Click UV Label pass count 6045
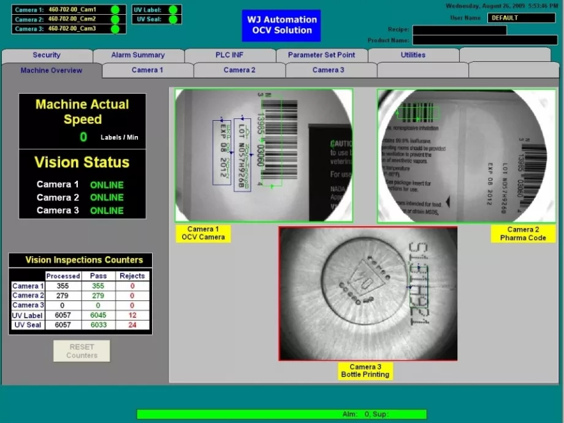The image size is (564, 423). point(98,315)
